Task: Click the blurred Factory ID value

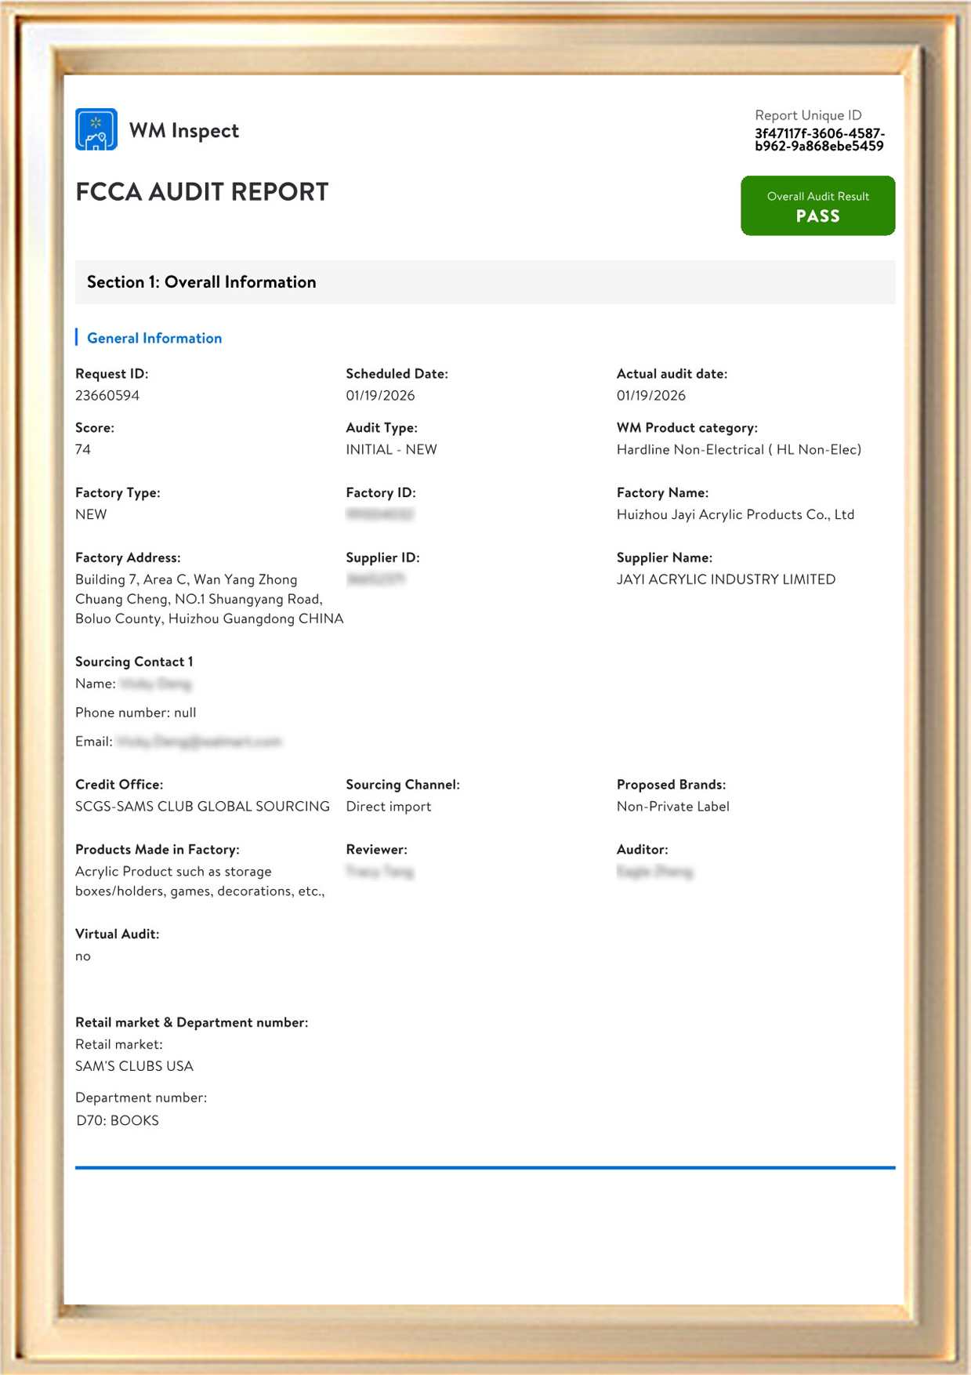Action: tap(379, 515)
